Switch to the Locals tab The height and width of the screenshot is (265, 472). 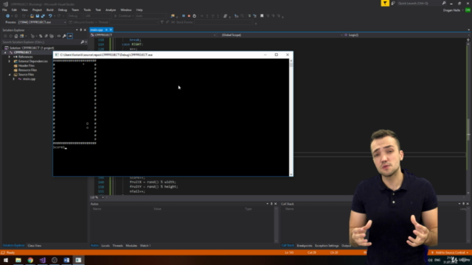[105, 246]
